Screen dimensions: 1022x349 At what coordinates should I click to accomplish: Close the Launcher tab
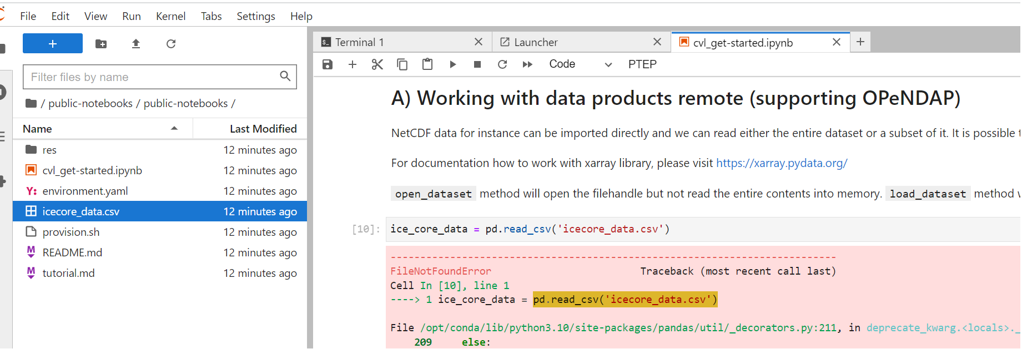coord(657,42)
